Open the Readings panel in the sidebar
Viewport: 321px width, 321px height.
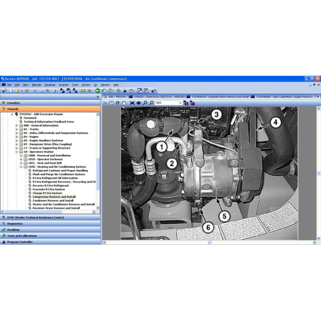tap(50, 230)
